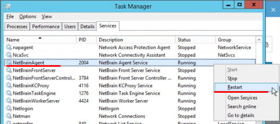Screen dimensions: 280x124
Task: Click 'NetBrain Task Engine Service' description
Action: [x=129, y=93]
